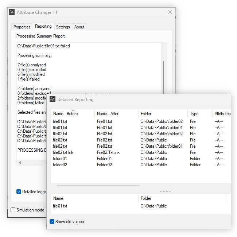The image size is (237, 237).
Task: Enable the Simulation mode checkbox
Action: click(13, 210)
